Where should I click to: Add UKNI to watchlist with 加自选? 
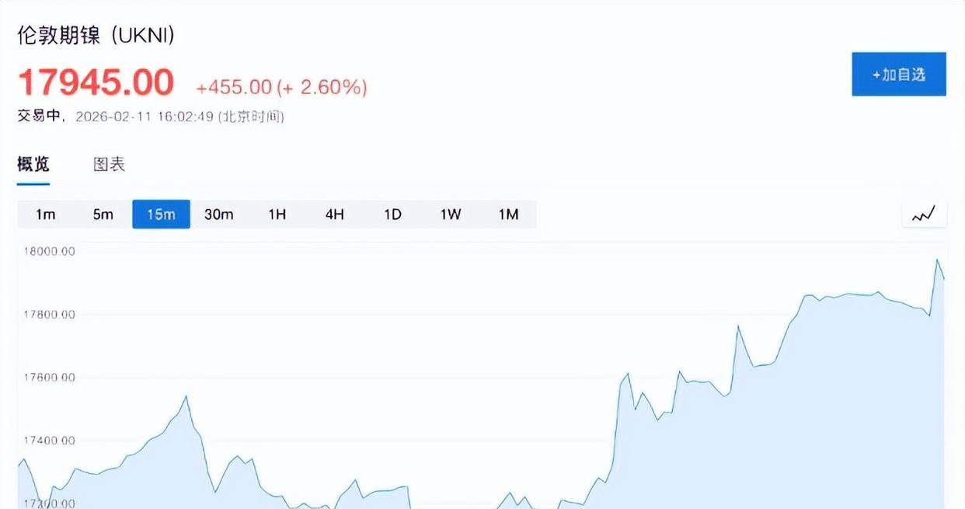point(898,75)
